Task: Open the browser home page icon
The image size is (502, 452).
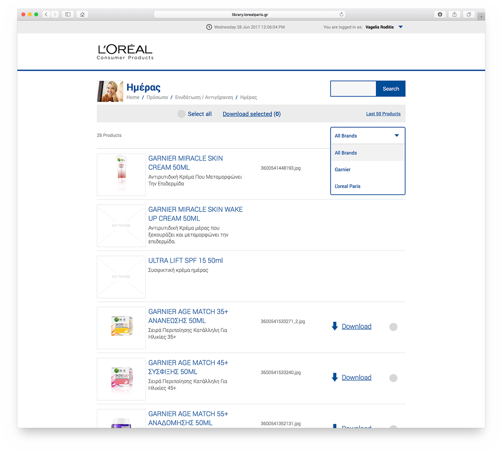Action: tap(82, 14)
